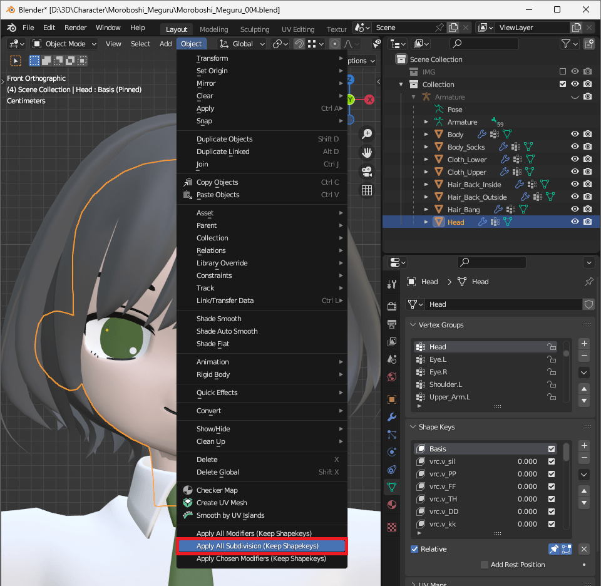Hide the Body object in viewport

(x=574, y=135)
